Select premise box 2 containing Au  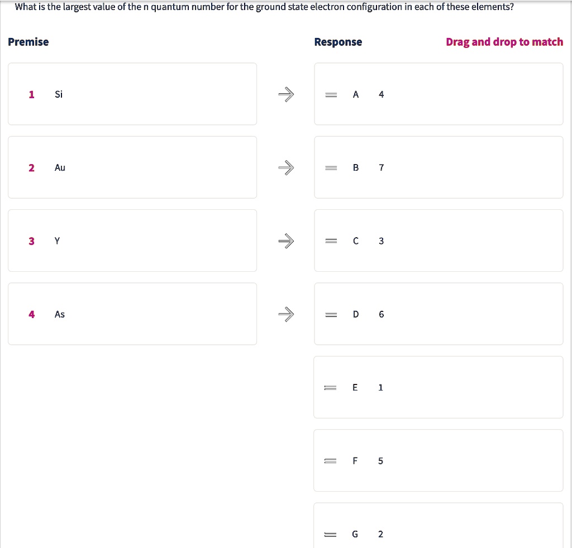(x=132, y=167)
